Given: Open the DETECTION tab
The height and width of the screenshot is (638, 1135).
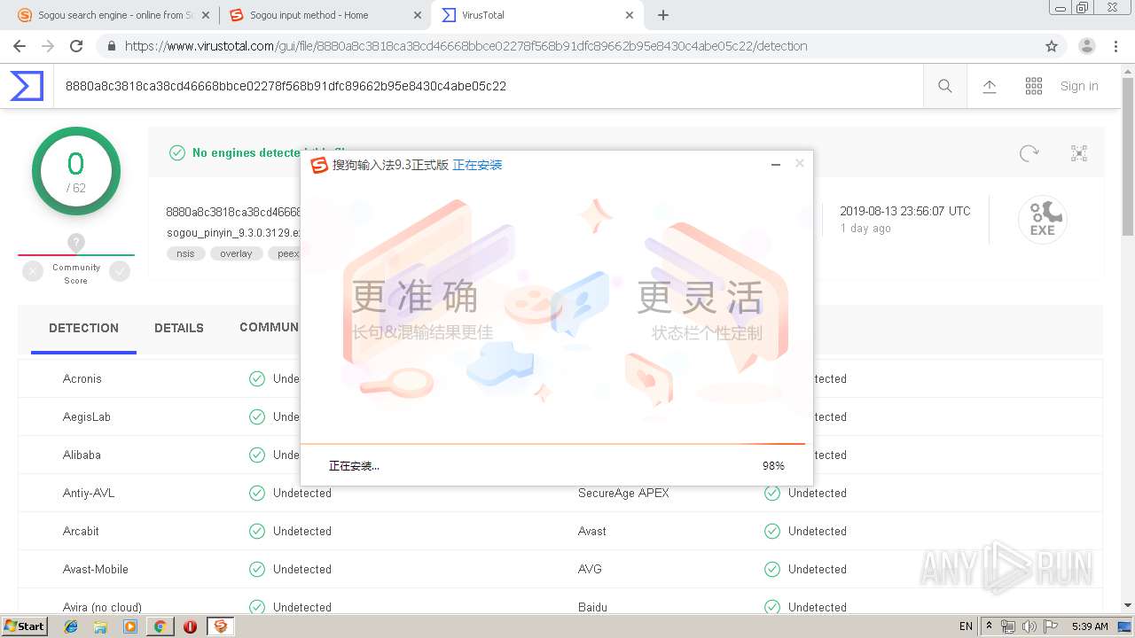Looking at the screenshot, I should 83,328.
